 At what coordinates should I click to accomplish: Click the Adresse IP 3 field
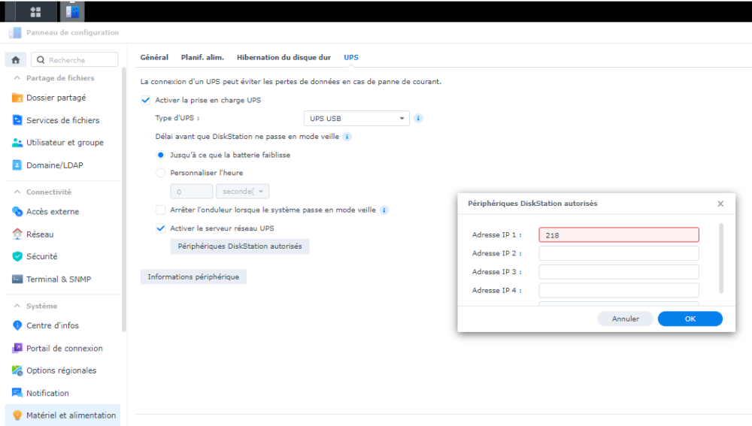click(x=619, y=272)
